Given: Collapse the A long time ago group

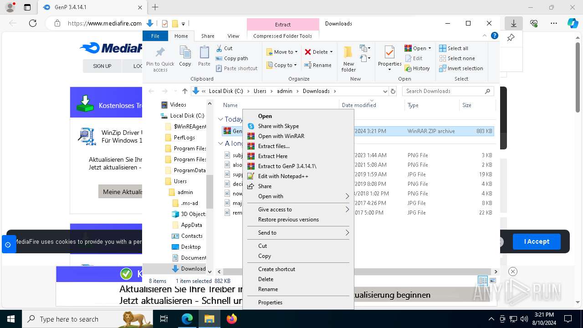Looking at the screenshot, I should 221,143.
